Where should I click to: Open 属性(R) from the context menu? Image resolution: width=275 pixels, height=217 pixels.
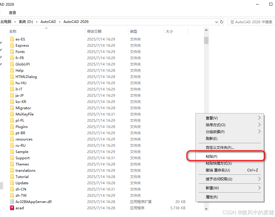tap(230, 197)
